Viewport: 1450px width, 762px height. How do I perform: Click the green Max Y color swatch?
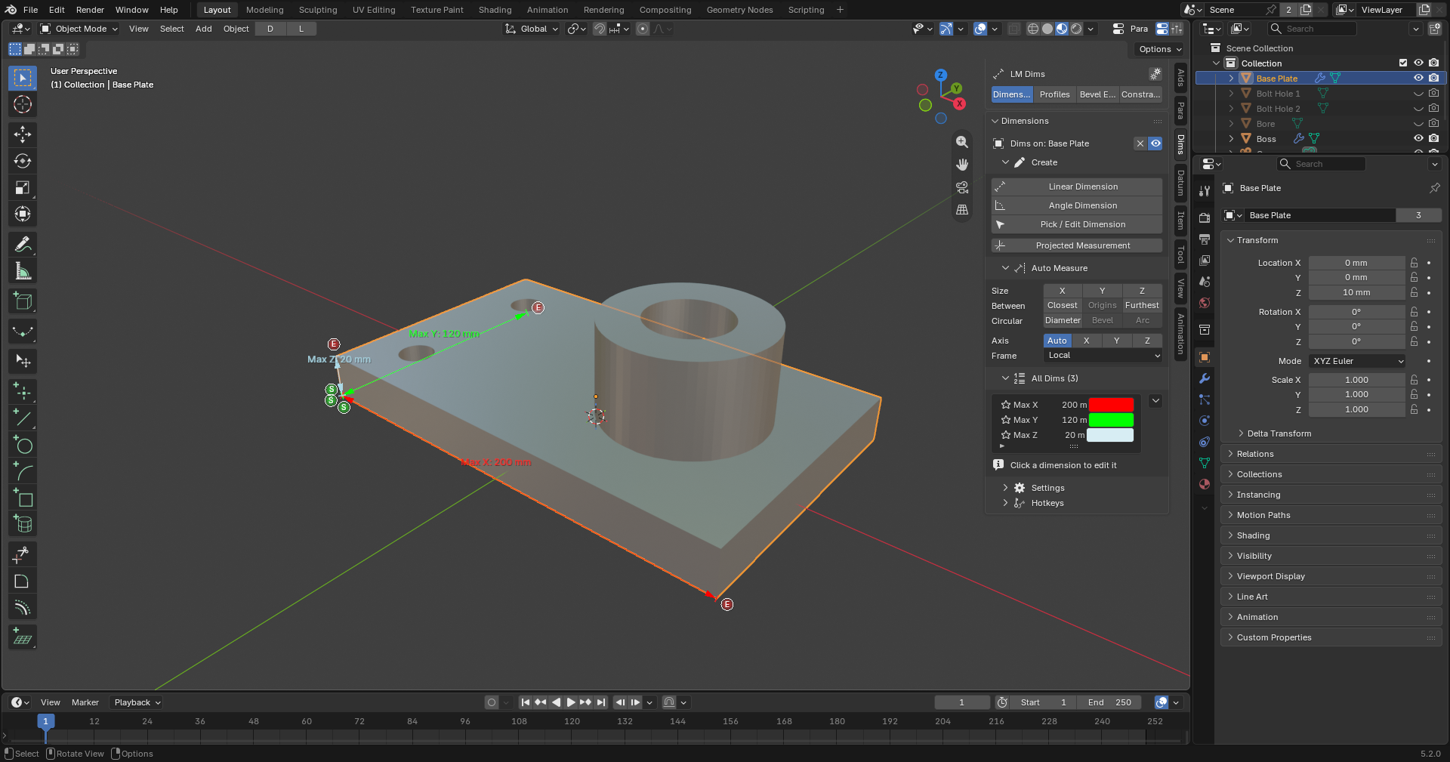pos(1111,420)
